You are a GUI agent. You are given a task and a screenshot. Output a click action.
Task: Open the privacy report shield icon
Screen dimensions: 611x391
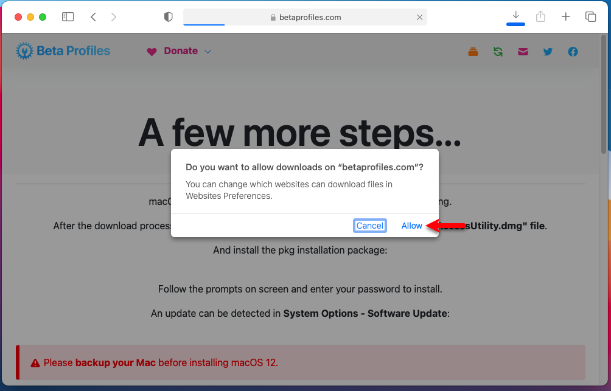[x=168, y=17]
